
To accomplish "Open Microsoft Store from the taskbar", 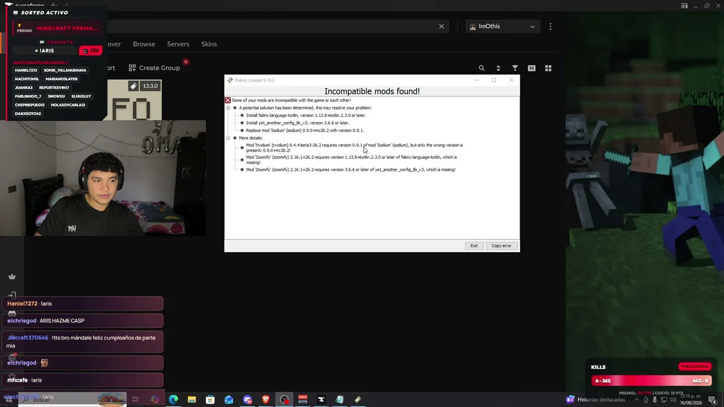I will 210,400.
